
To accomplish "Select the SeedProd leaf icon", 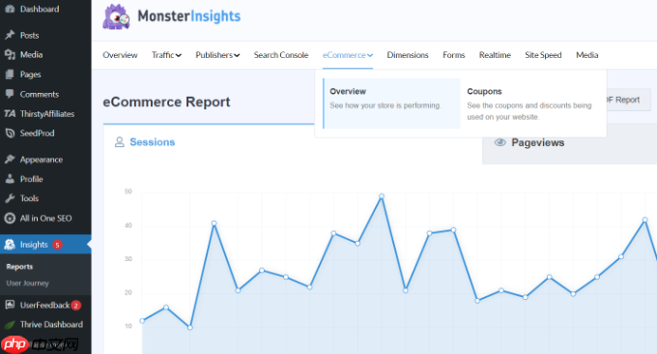I will pos(10,133).
